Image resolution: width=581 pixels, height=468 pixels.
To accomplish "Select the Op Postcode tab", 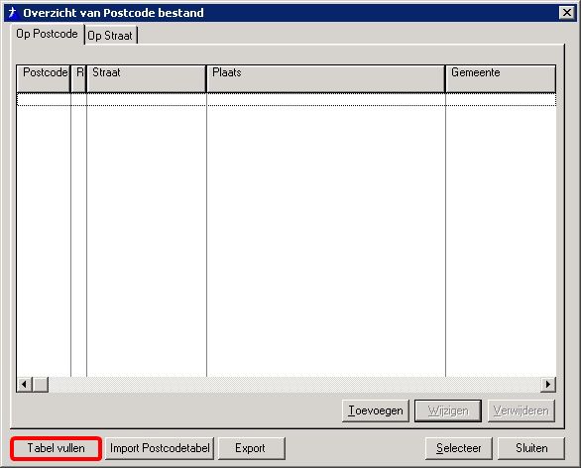I will coord(47,34).
